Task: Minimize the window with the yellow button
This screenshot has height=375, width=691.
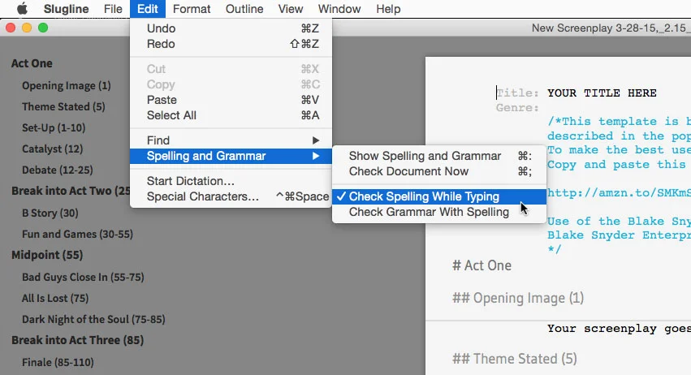Action: 27,28
